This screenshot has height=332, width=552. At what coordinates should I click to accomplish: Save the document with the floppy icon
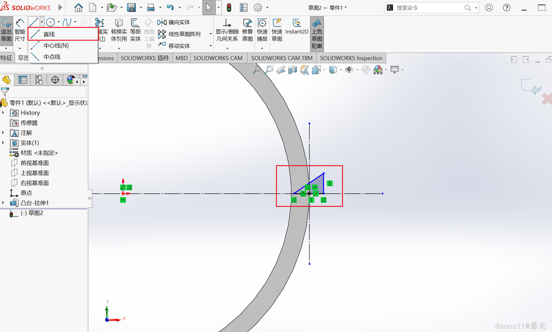click(131, 8)
